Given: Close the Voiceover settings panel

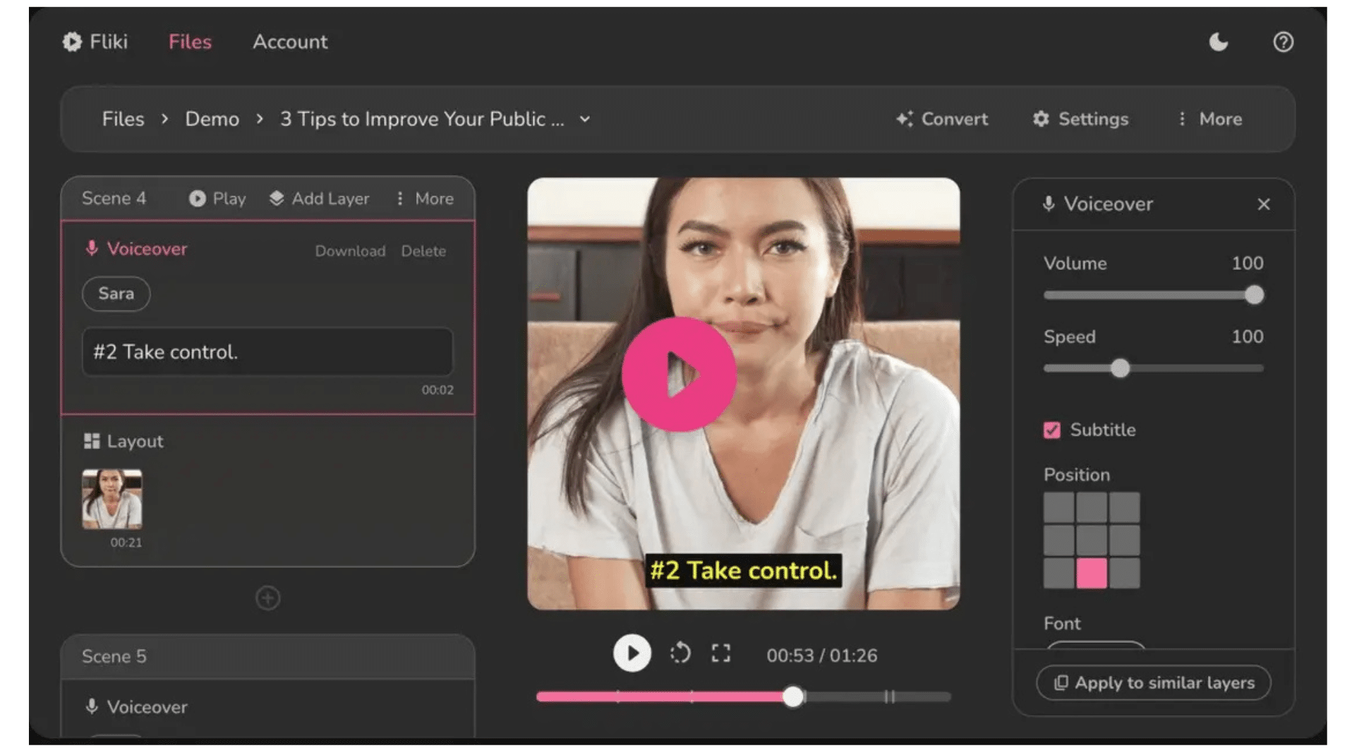Looking at the screenshot, I should tap(1263, 205).
